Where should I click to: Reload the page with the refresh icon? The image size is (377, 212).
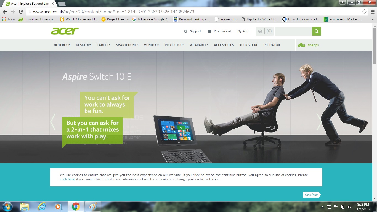click(x=21, y=12)
